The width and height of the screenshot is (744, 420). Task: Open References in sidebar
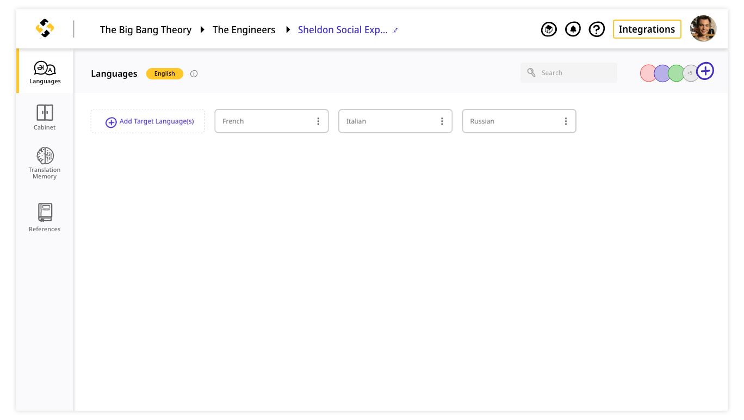tap(45, 218)
